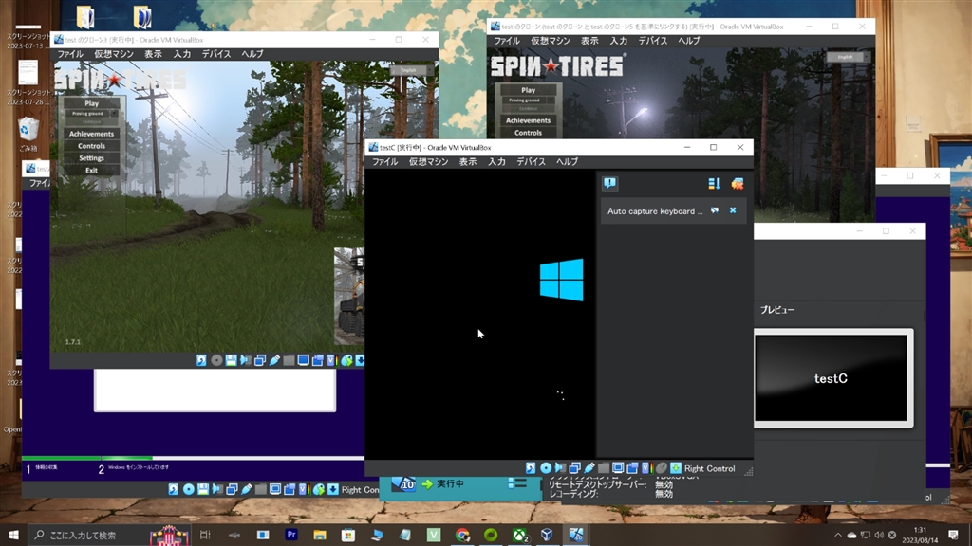The height and width of the screenshot is (546, 972).
Task: Open hard disk indicator in testC status bar
Action: point(531,468)
